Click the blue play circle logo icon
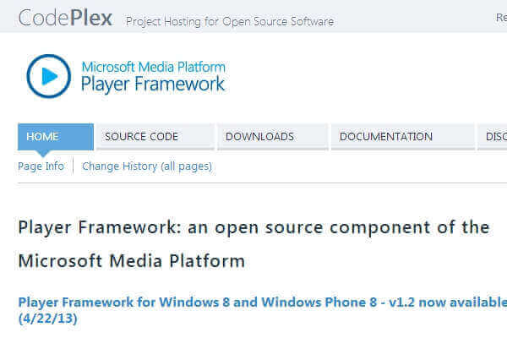507x338 pixels. (x=49, y=76)
